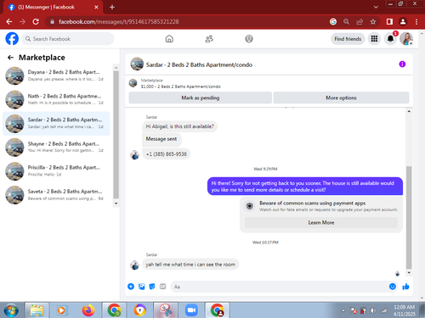Viewport: 425px width, 318px height.
Task: Toggle the browser side panel icon
Action: [389, 22]
